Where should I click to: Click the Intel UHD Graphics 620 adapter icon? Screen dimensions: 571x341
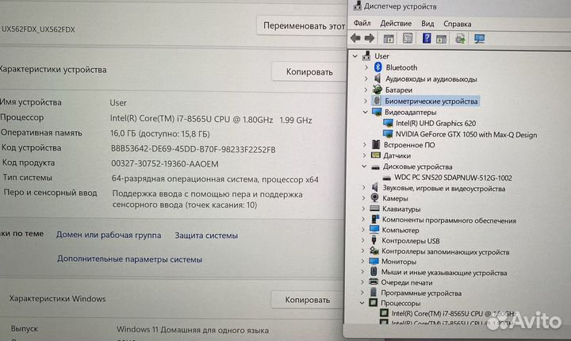[x=388, y=123]
